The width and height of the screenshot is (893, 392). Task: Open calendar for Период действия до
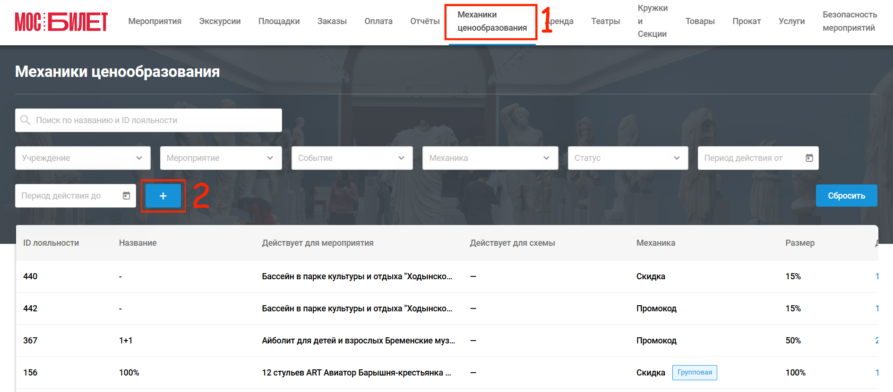126,196
